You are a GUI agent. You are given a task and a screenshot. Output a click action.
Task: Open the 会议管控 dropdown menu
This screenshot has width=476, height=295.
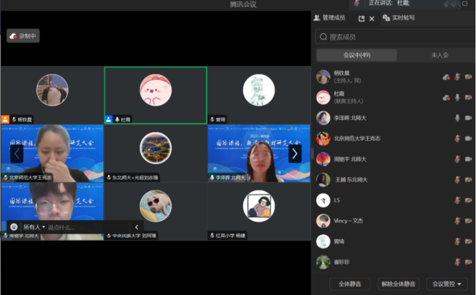tap(447, 284)
